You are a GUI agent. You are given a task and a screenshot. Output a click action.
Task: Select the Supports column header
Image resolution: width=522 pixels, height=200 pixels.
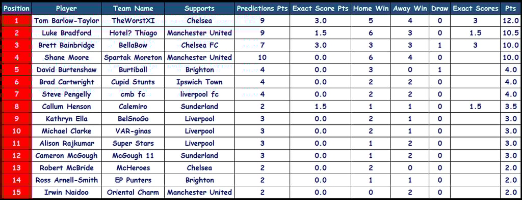(x=199, y=9)
